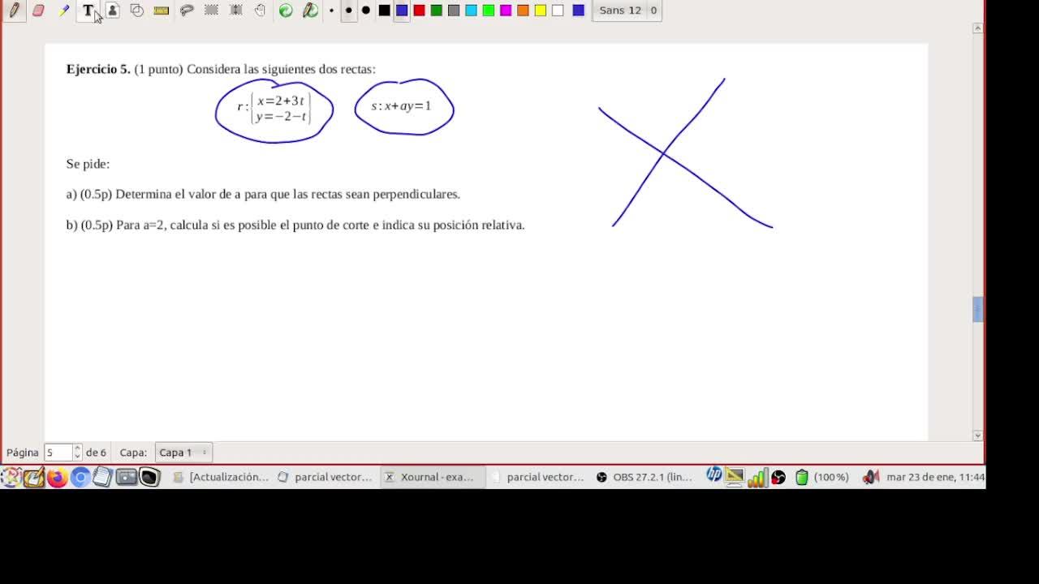Viewport: 1039px width, 584px height.
Task: Pick the yellow pen color
Action: point(541,11)
